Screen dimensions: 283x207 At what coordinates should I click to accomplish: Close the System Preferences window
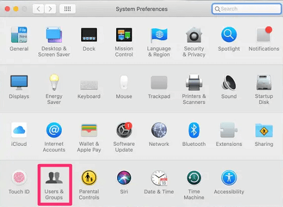(x=7, y=9)
